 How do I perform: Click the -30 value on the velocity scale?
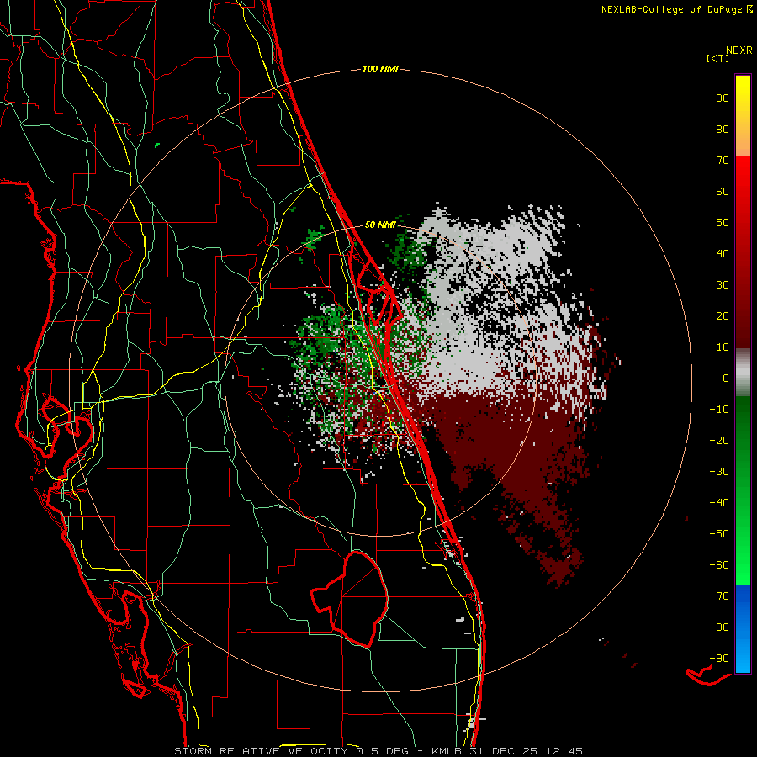pyautogui.click(x=719, y=472)
